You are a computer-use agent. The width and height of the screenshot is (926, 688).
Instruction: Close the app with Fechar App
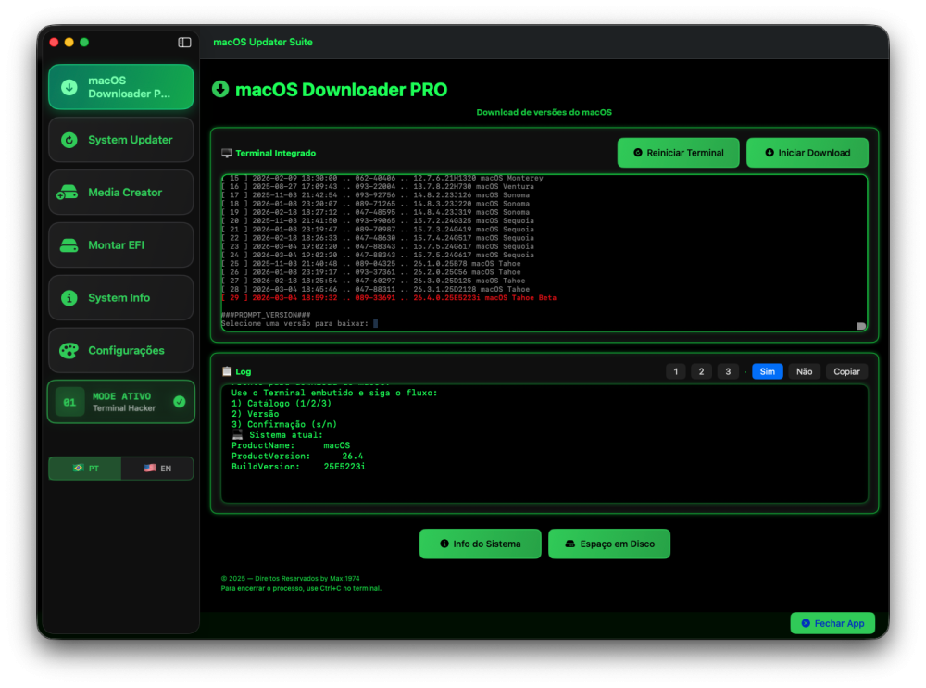tap(832, 623)
